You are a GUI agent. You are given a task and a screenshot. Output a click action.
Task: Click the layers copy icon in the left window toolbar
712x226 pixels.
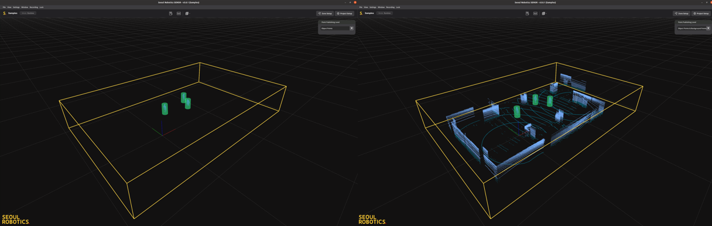pos(187,13)
